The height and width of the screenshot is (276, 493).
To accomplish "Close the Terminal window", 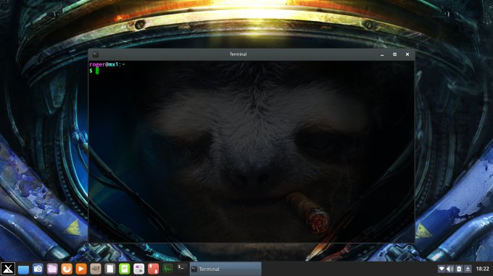I will (x=407, y=54).
